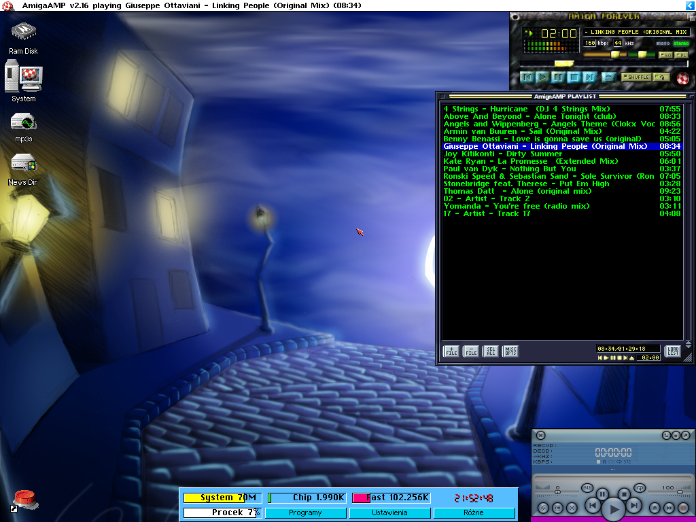Click mini next button in playlist footer
This screenshot has width=696, height=522.
[x=625, y=358]
